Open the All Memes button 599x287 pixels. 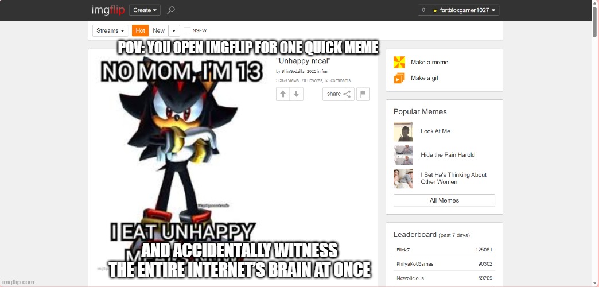(444, 200)
